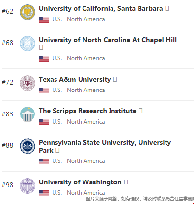Image resolution: width=194 pixels, height=204 pixels.
Task: Click North America under Scripps Research Institute
Action: pyautogui.click(x=86, y=122)
